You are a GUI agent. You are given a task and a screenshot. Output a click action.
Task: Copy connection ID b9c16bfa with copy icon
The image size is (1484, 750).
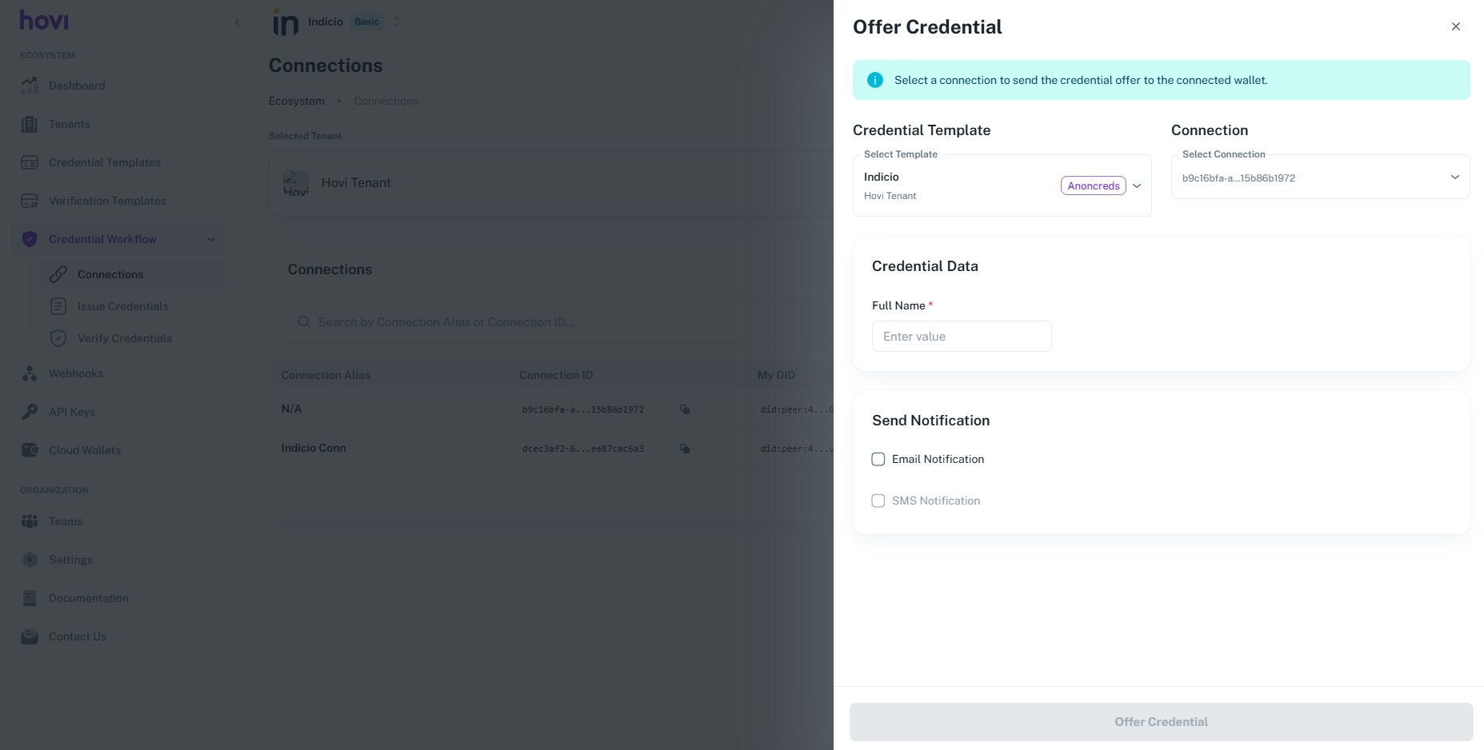tap(685, 409)
